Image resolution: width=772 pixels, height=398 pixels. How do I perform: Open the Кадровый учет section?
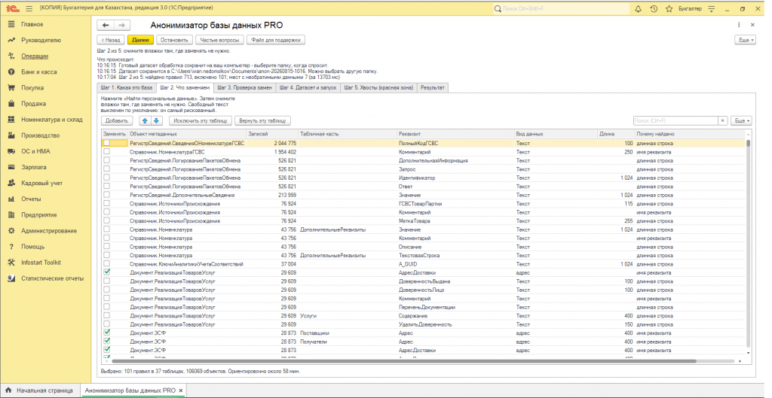point(42,184)
